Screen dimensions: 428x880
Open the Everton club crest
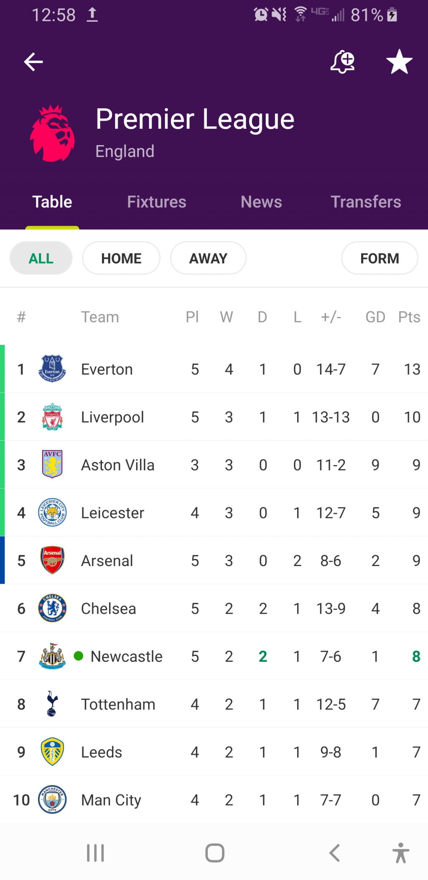tap(52, 369)
